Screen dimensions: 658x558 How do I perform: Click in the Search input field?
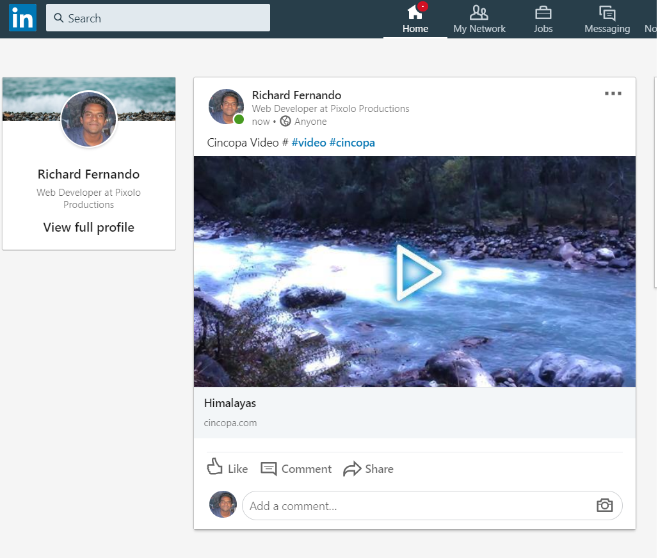(x=158, y=18)
